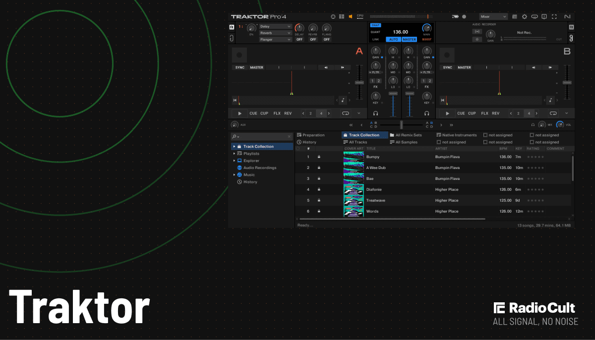This screenshot has width=595, height=340.
Task: Click the track list horizontal scrollbar
Action: click(x=392, y=219)
